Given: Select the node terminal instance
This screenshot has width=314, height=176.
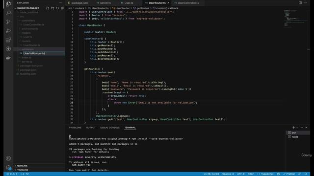Looking at the screenshot, I should 298,137.
